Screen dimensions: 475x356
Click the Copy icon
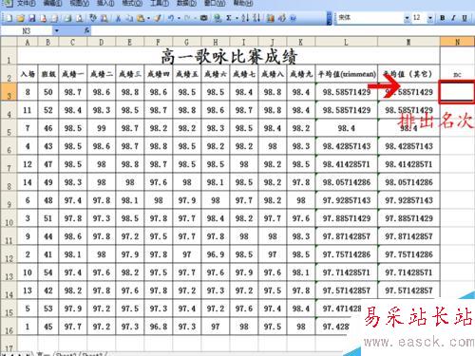pyautogui.click(x=129, y=18)
